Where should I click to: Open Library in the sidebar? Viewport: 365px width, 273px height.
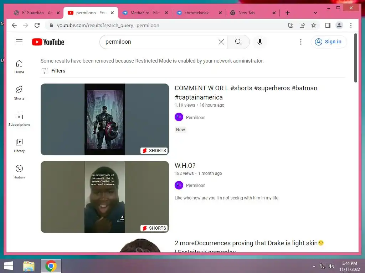click(19, 145)
